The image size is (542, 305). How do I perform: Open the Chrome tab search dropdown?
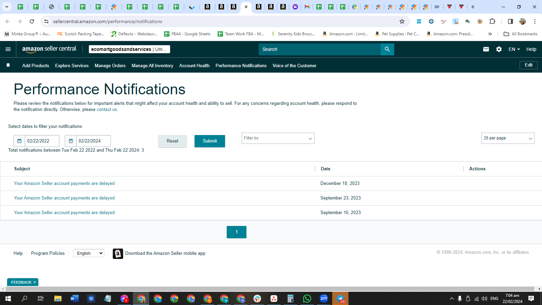7,7
